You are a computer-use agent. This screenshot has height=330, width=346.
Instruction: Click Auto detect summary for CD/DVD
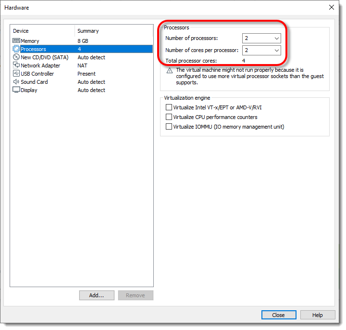point(91,57)
